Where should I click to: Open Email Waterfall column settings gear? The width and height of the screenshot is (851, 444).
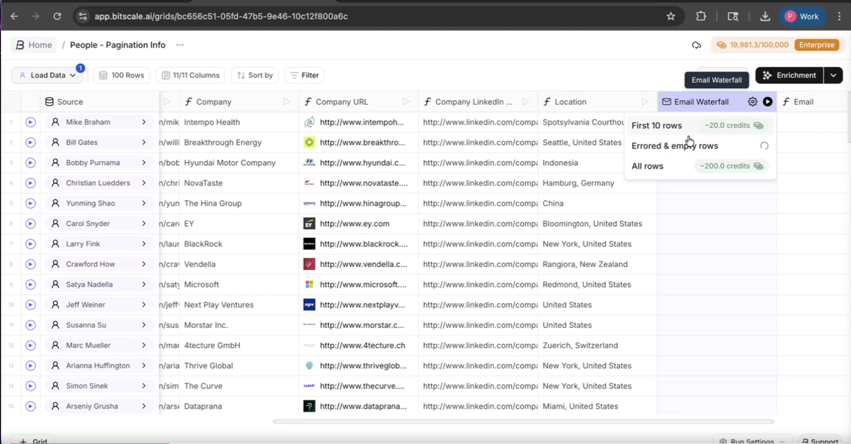(752, 102)
